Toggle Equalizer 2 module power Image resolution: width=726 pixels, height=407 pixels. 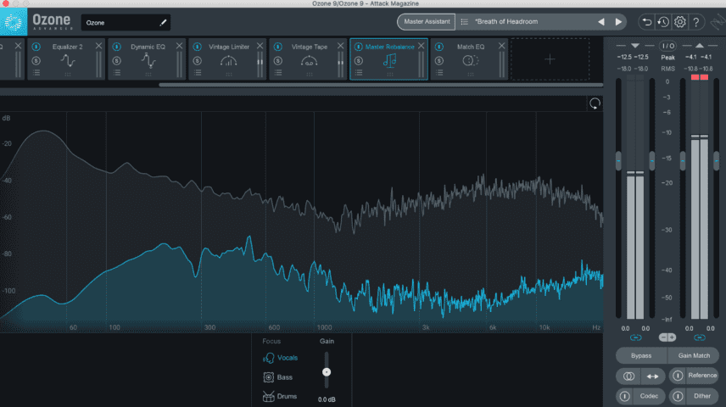(36, 47)
